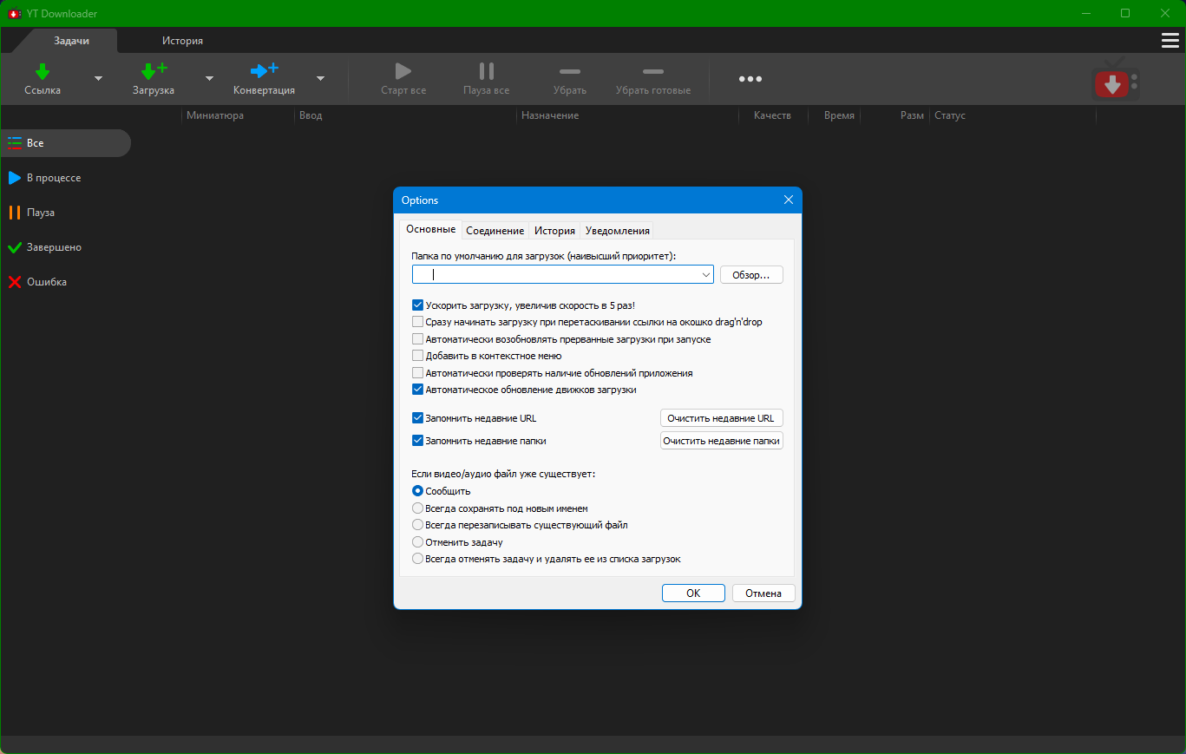Switch to the Соединение tab
Image resolution: width=1186 pixels, height=754 pixels.
(x=495, y=231)
